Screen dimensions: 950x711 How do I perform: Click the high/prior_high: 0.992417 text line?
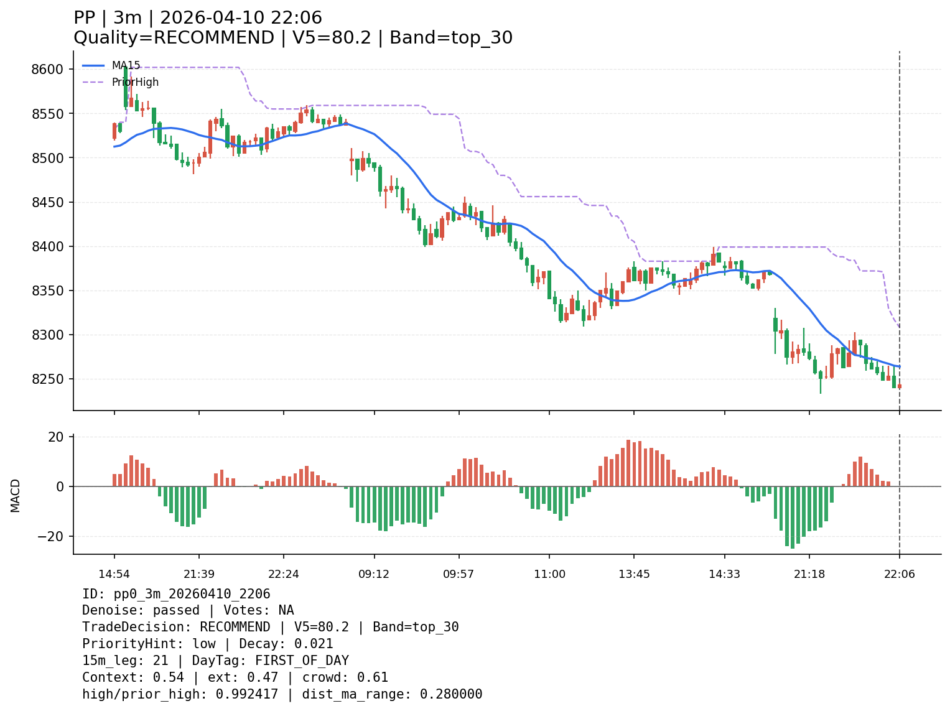pos(180,694)
